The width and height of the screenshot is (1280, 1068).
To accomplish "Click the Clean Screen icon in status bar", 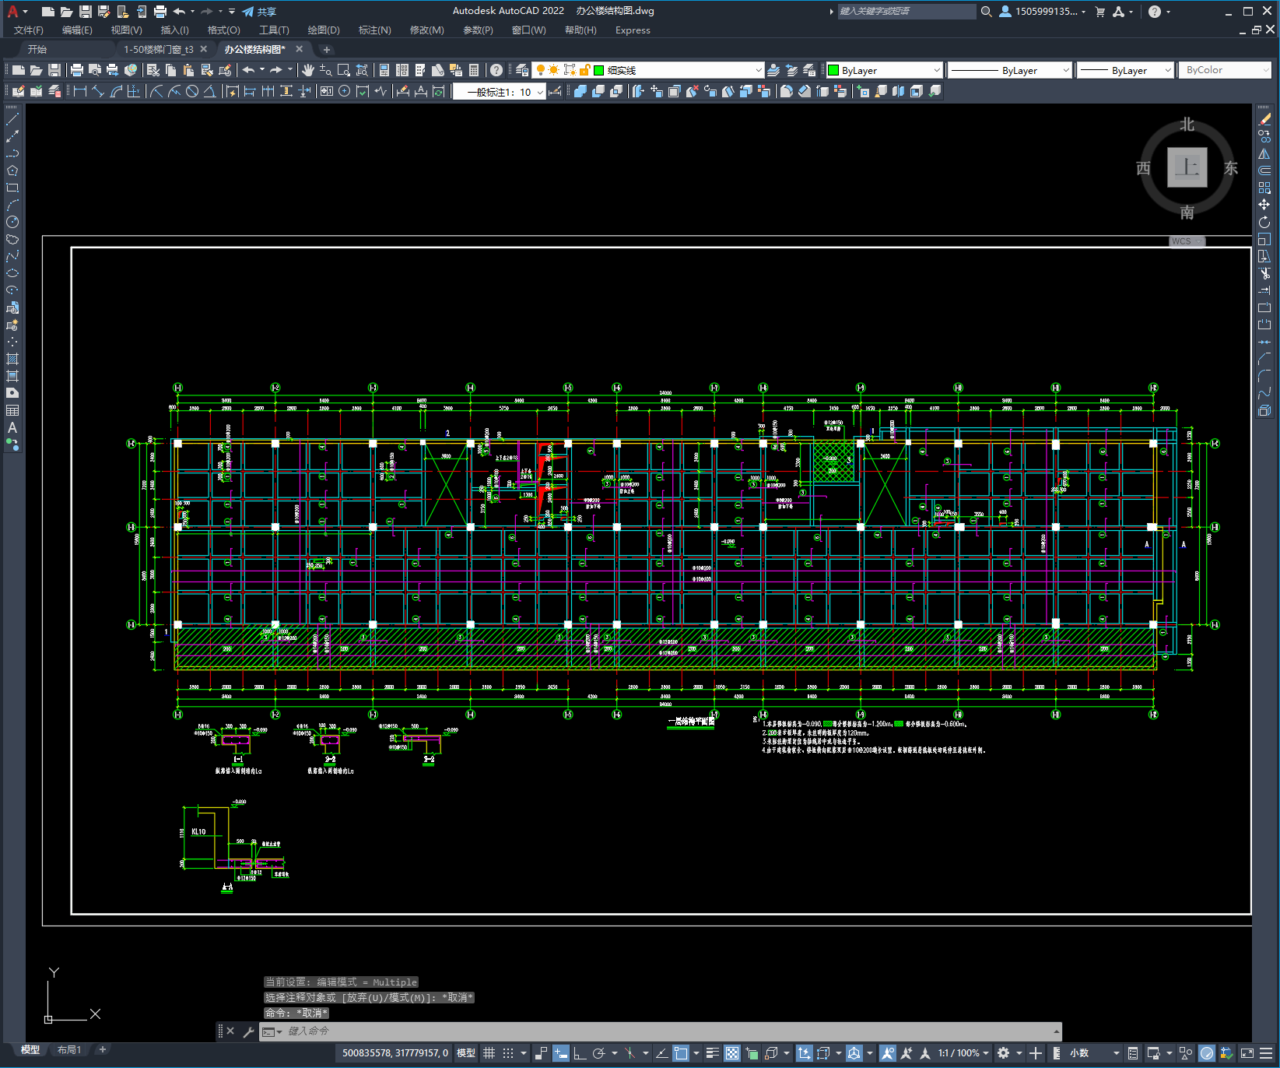I will click(x=1247, y=1053).
